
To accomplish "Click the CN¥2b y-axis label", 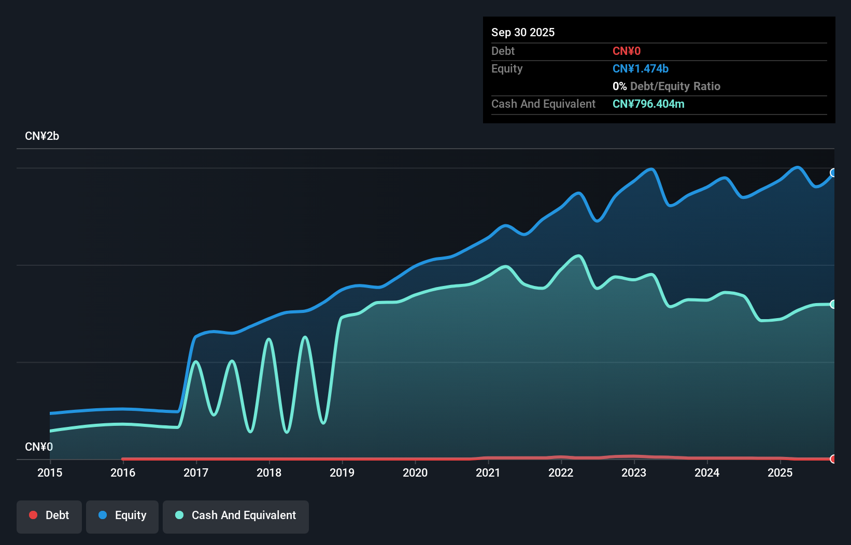I will tap(42, 136).
